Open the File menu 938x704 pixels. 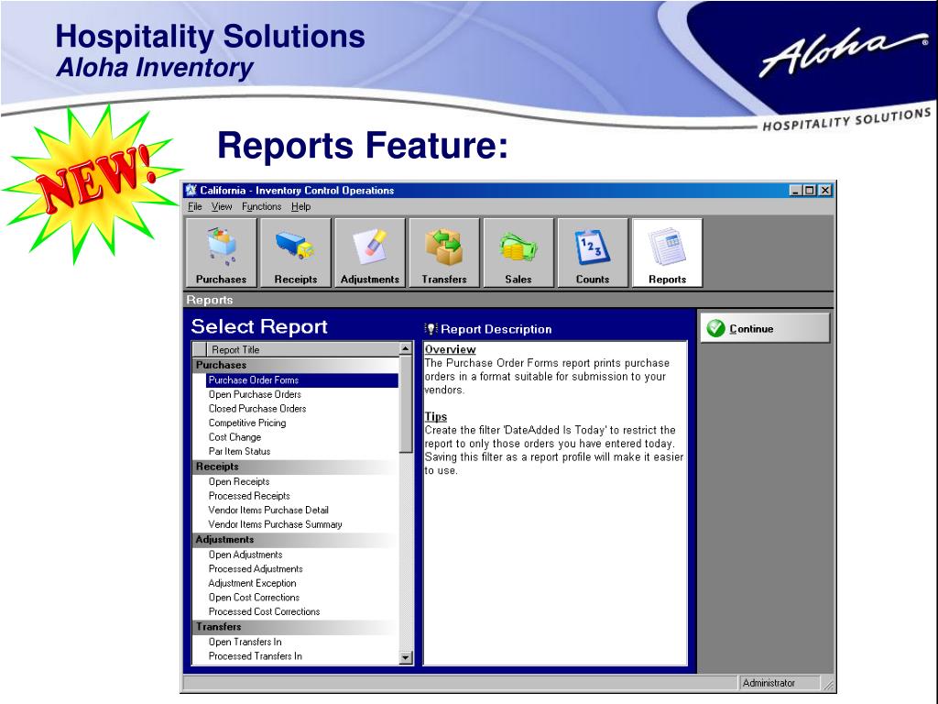(x=195, y=206)
